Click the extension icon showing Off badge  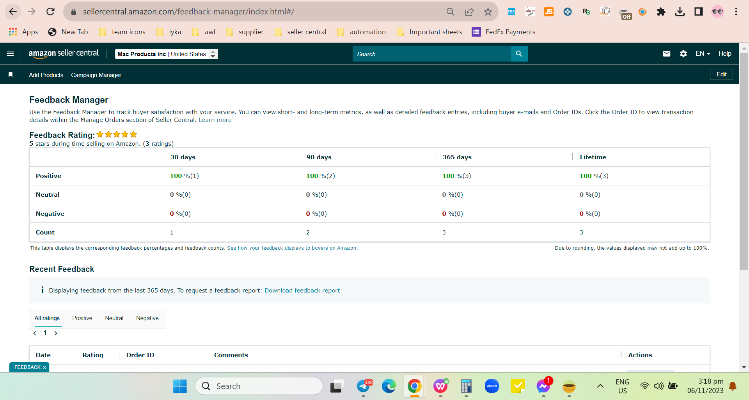625,14
